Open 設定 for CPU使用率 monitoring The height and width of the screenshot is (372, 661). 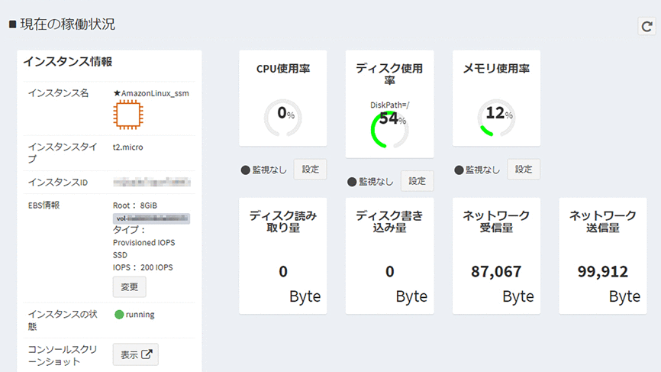click(310, 169)
